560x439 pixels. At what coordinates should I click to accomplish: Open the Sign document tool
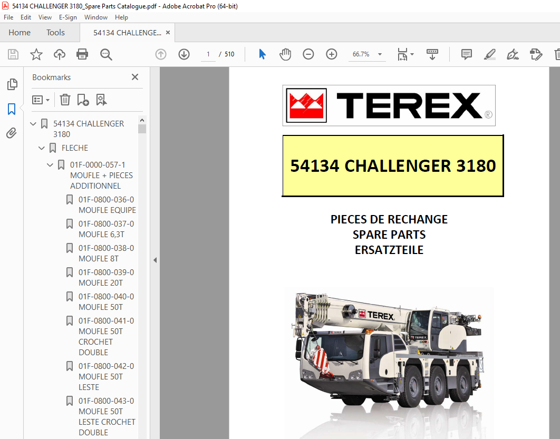[x=513, y=54]
